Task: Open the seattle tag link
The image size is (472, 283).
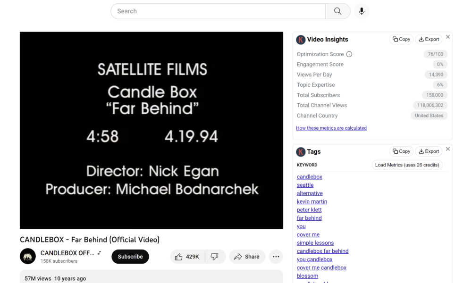Action: point(305,185)
